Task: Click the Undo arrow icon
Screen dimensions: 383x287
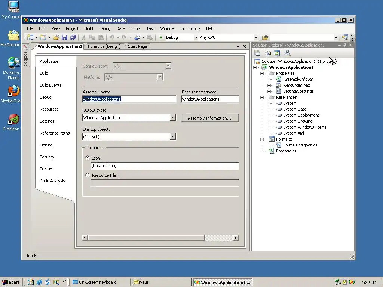Action: (x=111, y=37)
